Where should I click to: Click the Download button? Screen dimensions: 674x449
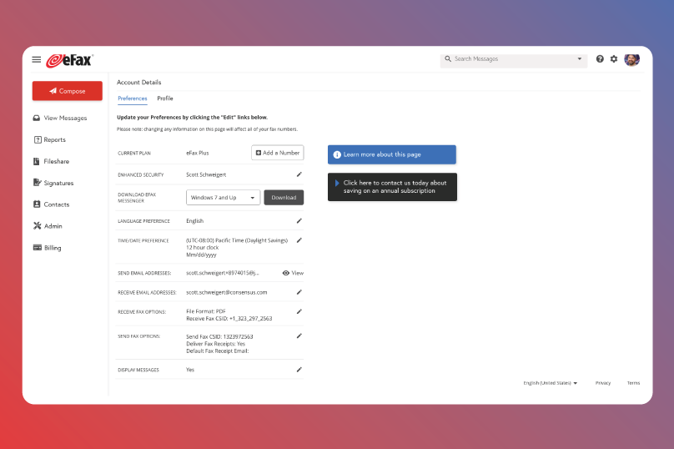[x=284, y=198]
